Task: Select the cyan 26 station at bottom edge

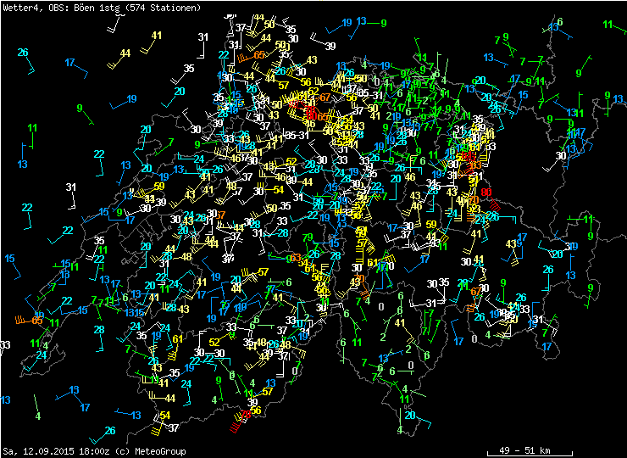Action: point(110,431)
